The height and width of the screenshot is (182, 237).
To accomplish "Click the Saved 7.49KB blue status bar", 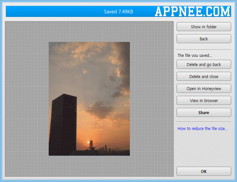I will 118,11.
